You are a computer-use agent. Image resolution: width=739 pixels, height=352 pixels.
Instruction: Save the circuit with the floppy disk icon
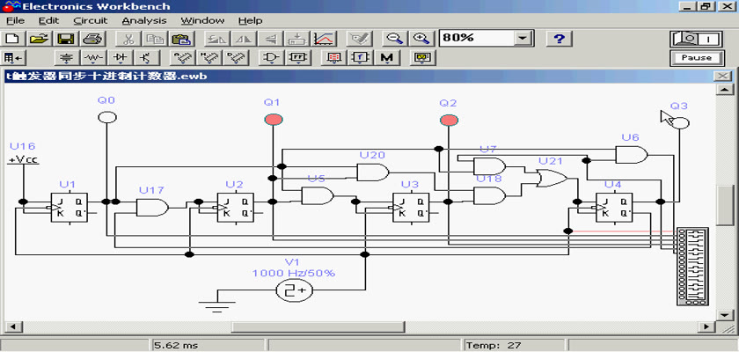[x=65, y=39]
